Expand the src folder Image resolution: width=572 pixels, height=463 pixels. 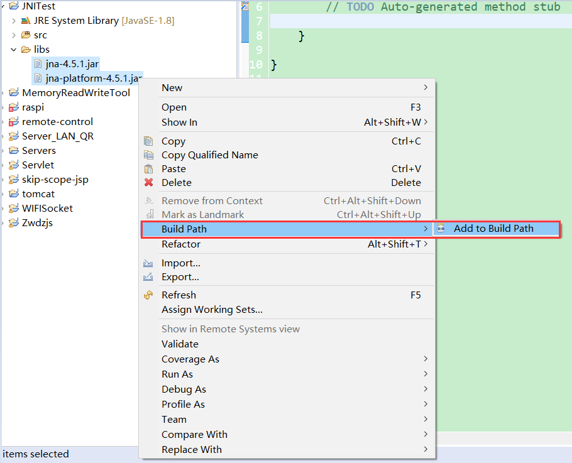click(13, 35)
